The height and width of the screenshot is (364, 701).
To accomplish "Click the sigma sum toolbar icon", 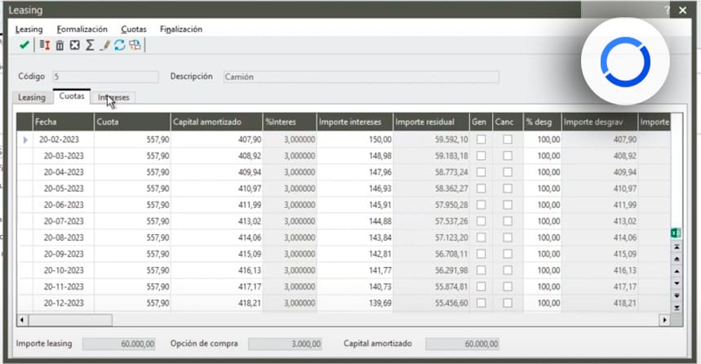I will (x=90, y=45).
